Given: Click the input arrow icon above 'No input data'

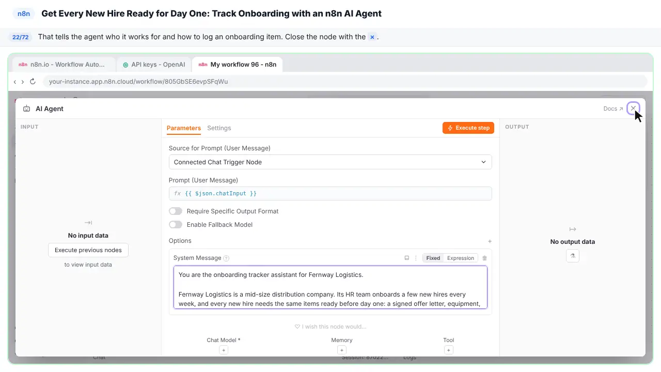Looking at the screenshot, I should [88, 223].
